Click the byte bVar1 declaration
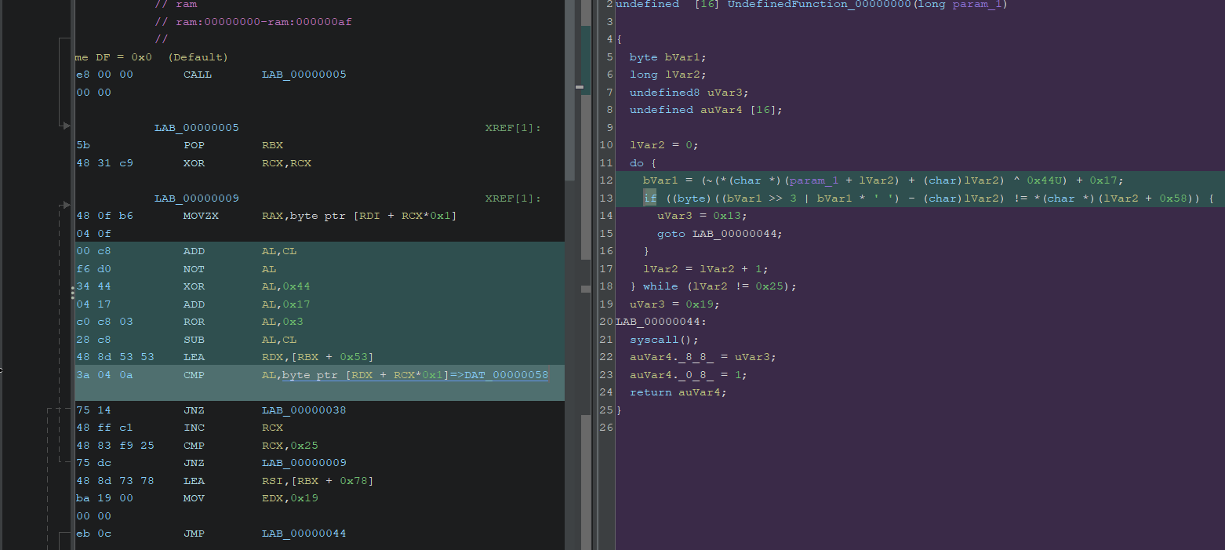 pyautogui.click(x=667, y=57)
